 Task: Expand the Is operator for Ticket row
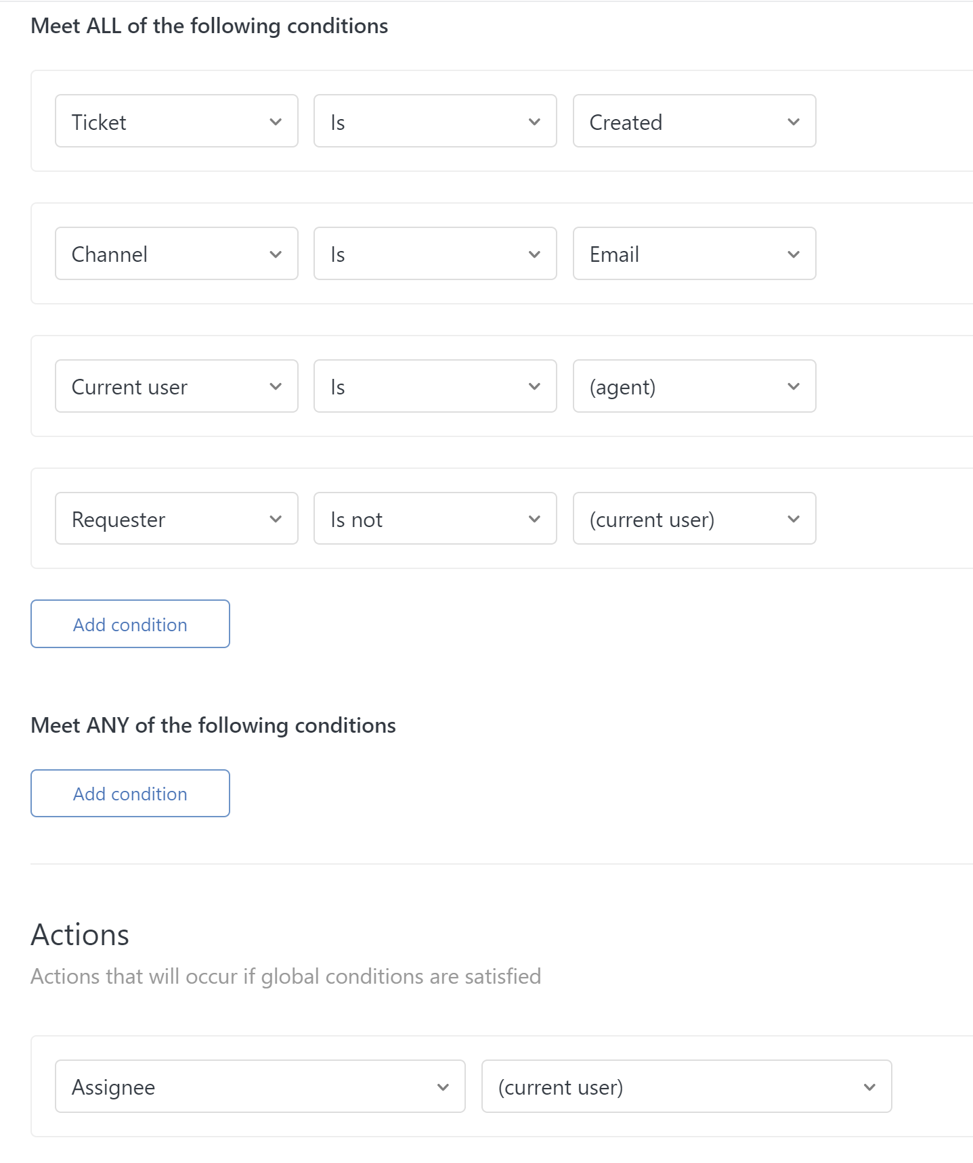tap(435, 122)
